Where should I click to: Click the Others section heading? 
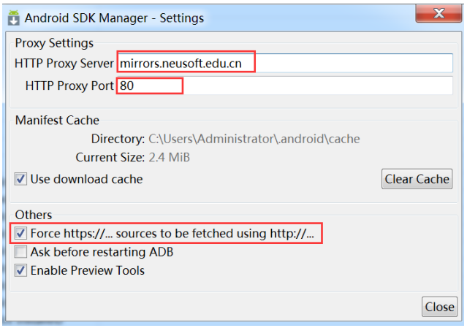coord(34,215)
